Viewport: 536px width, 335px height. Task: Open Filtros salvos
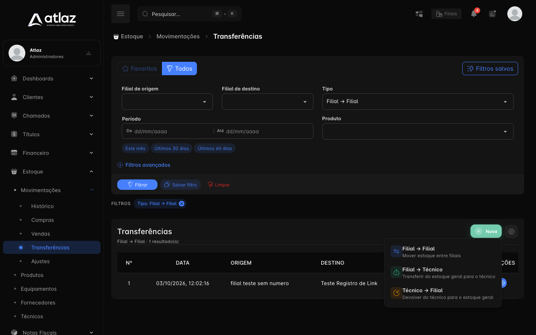[x=490, y=68]
